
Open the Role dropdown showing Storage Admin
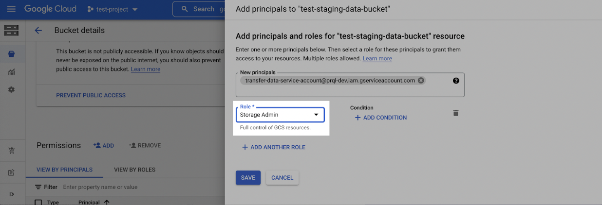(280, 115)
